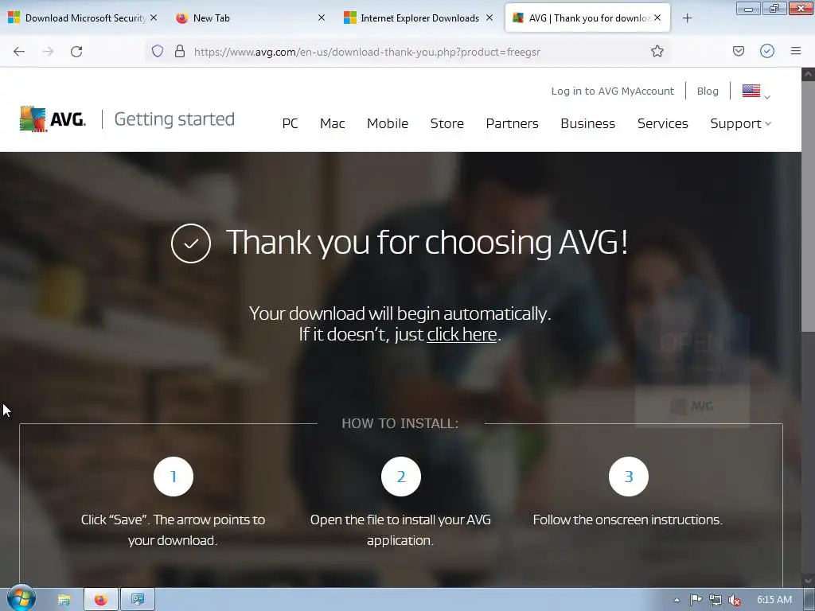Open Firefox hamburger application menu
Image resolution: width=815 pixels, height=611 pixels.
click(796, 51)
